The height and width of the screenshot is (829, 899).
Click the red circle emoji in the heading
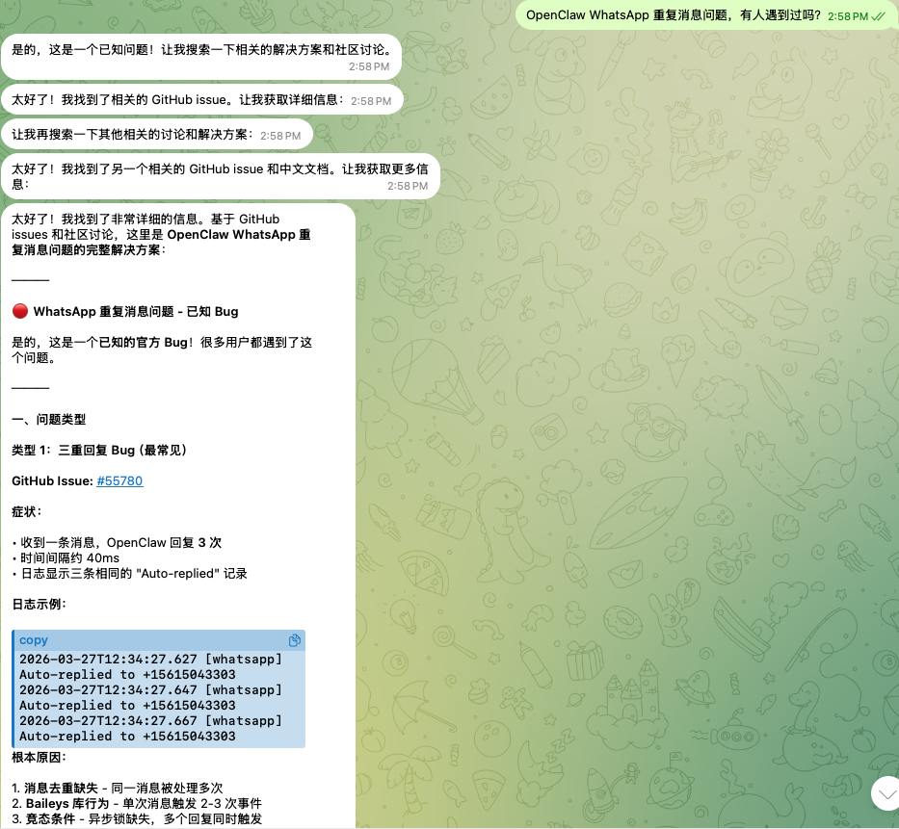tap(20, 312)
